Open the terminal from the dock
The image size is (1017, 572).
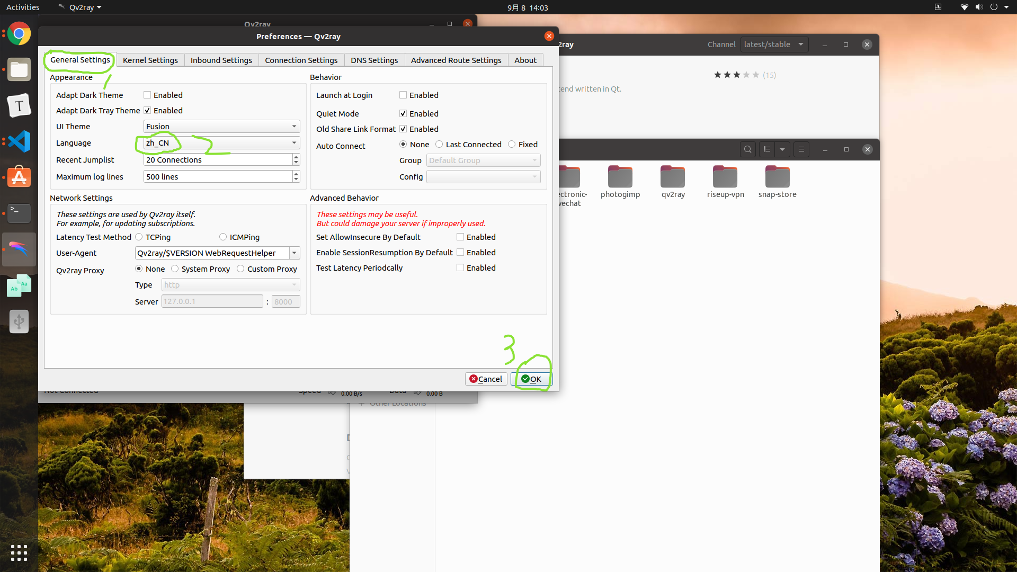click(x=19, y=213)
